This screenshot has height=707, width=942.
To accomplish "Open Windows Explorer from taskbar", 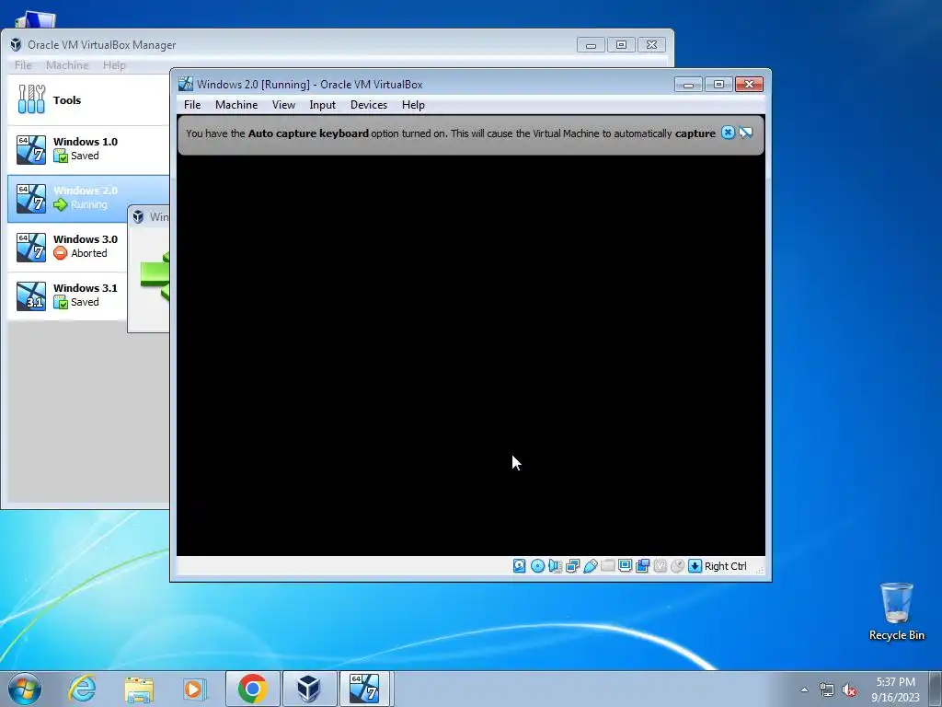I will point(138,689).
